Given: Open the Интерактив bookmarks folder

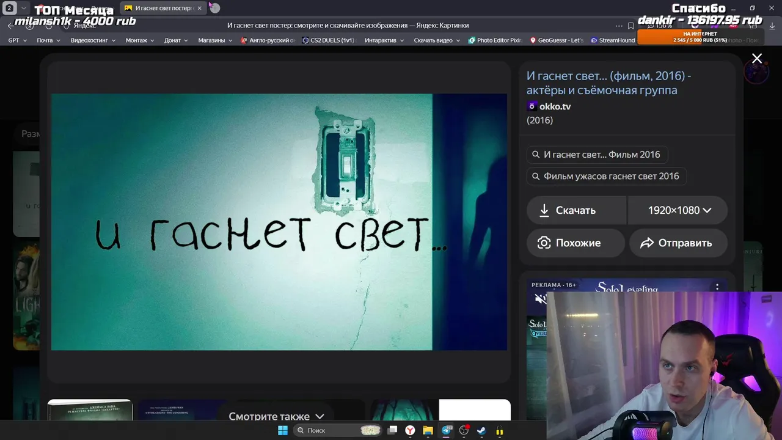Looking at the screenshot, I should click(384, 40).
